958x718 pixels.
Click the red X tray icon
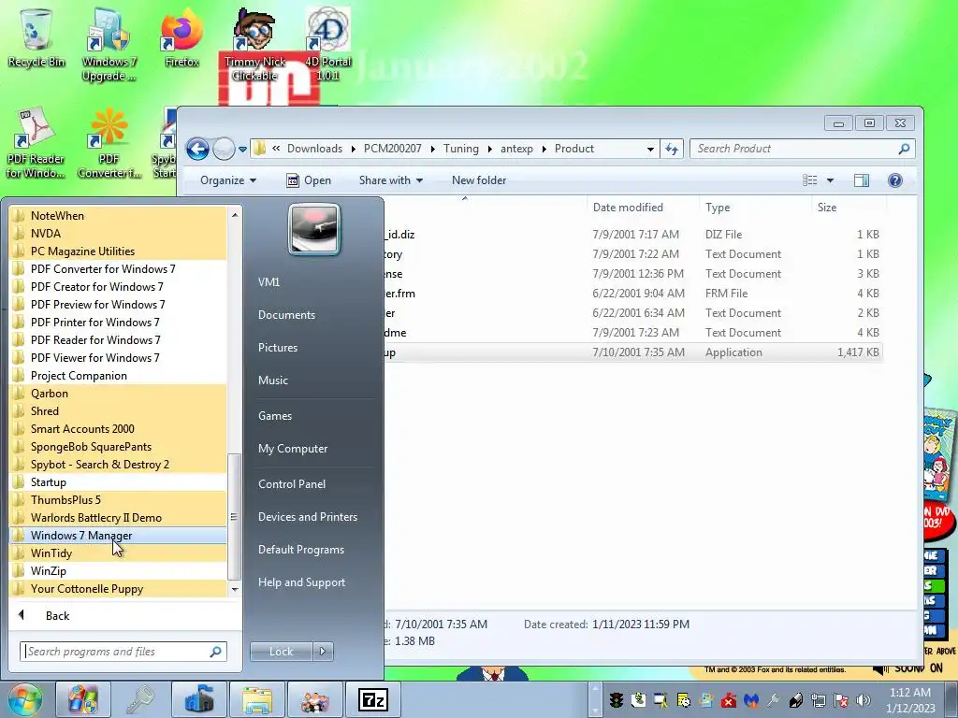click(728, 699)
